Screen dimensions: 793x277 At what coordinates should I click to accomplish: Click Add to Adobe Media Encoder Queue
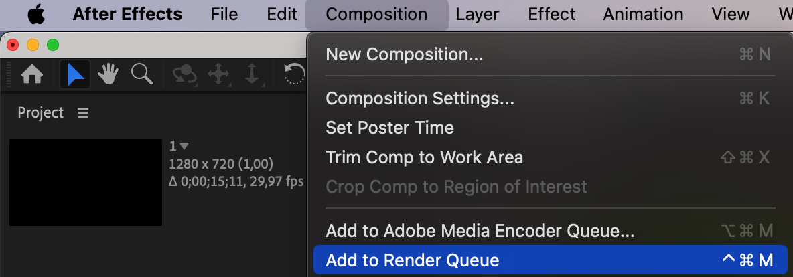click(480, 231)
